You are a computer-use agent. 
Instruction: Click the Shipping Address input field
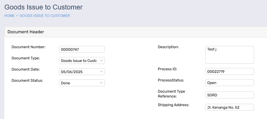coord(230,107)
